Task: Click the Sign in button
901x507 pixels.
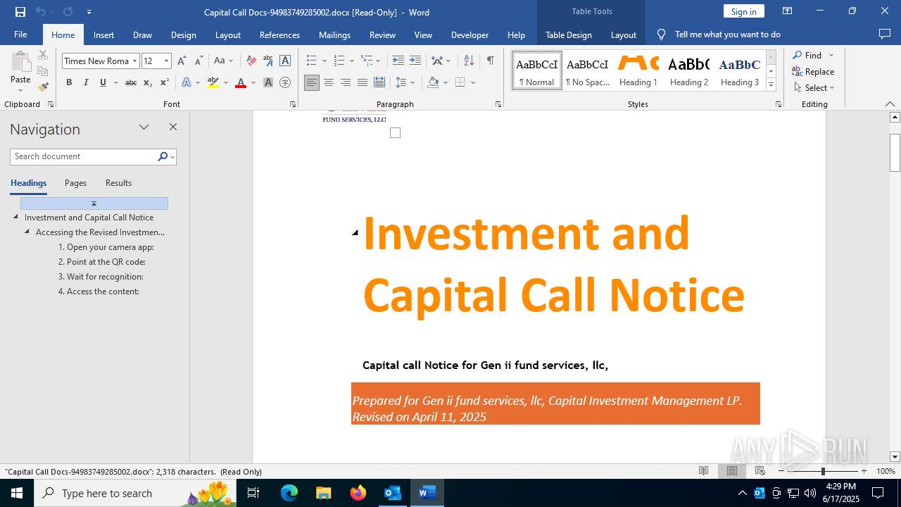Action: [743, 11]
